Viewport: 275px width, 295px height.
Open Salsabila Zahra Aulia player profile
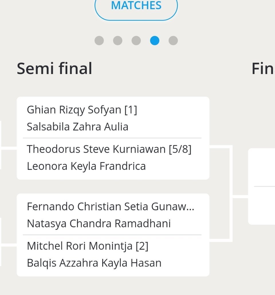click(x=77, y=127)
